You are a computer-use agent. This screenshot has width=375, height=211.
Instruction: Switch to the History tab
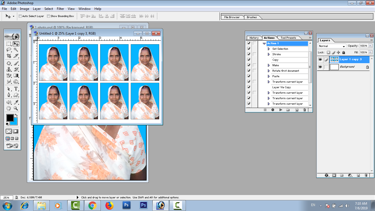(x=254, y=38)
